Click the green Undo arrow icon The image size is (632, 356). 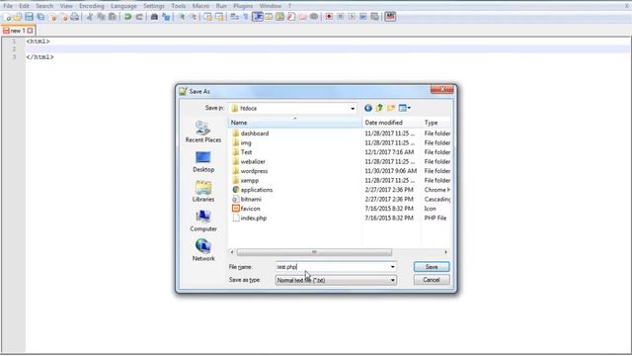click(x=127, y=17)
